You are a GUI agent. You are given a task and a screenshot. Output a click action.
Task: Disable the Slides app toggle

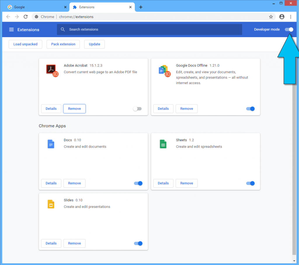[138, 243]
